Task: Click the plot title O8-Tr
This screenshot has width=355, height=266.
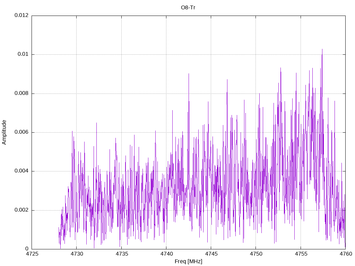Action: pos(188,8)
